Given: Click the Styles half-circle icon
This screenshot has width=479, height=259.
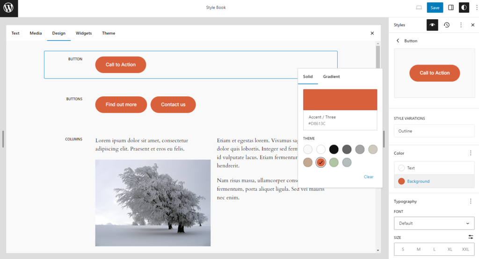Looking at the screenshot, I should [464, 7].
